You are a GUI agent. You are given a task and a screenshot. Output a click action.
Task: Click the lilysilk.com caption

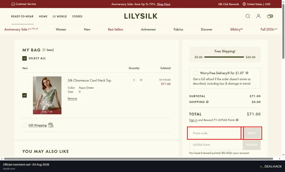(x=9, y=169)
